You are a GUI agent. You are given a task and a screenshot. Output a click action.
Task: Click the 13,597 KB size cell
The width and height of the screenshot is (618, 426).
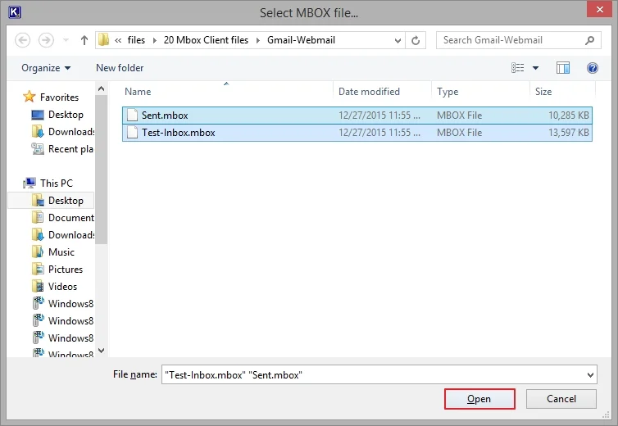[x=568, y=133]
